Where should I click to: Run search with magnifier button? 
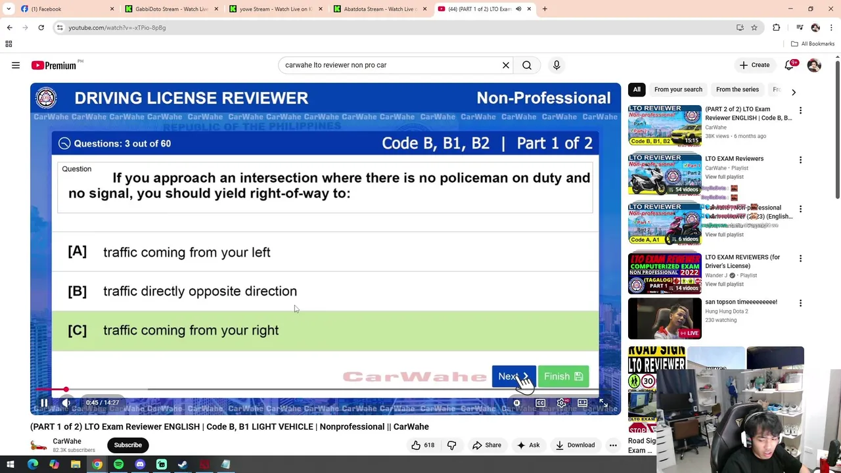point(527,65)
